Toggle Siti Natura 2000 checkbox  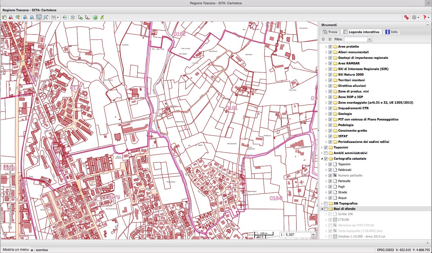[330, 75]
